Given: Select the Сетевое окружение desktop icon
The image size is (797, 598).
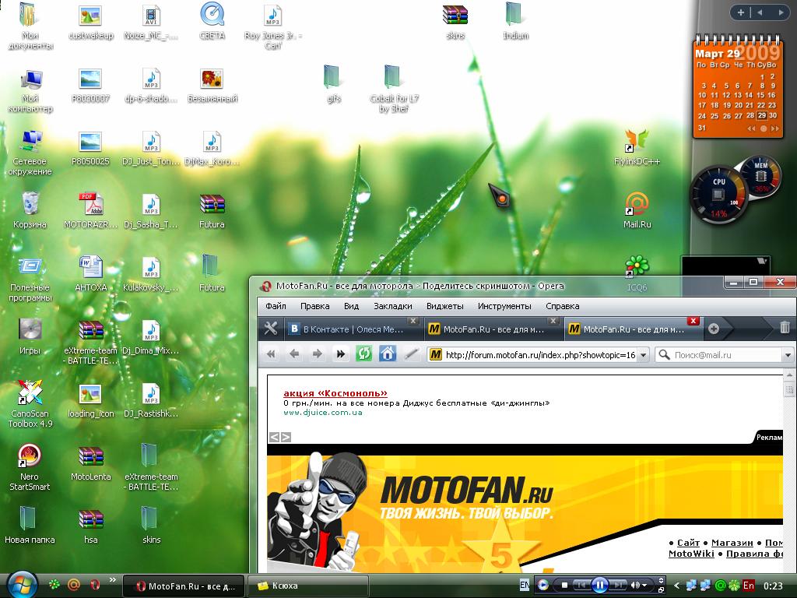Looking at the screenshot, I should tap(30, 153).
